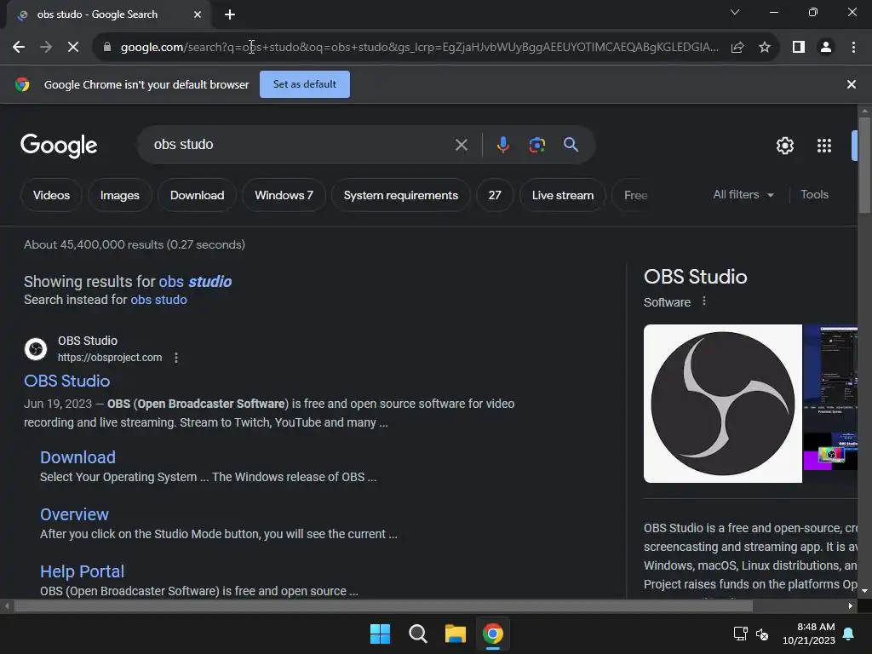Open the Chrome profile avatar
Viewport: 872px width, 654px height.
[826, 48]
